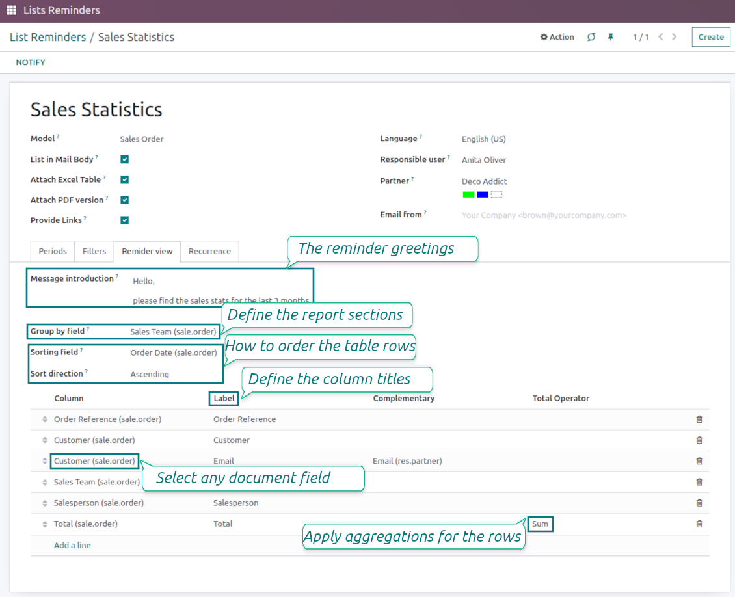Open the apps grid menu icon

[11, 10]
